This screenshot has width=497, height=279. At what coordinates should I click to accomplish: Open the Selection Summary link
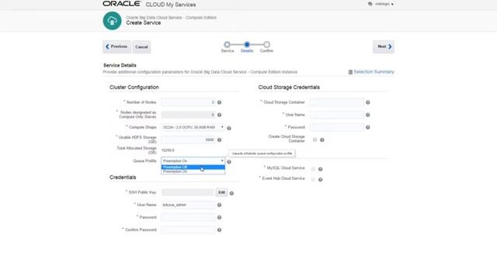tap(374, 72)
